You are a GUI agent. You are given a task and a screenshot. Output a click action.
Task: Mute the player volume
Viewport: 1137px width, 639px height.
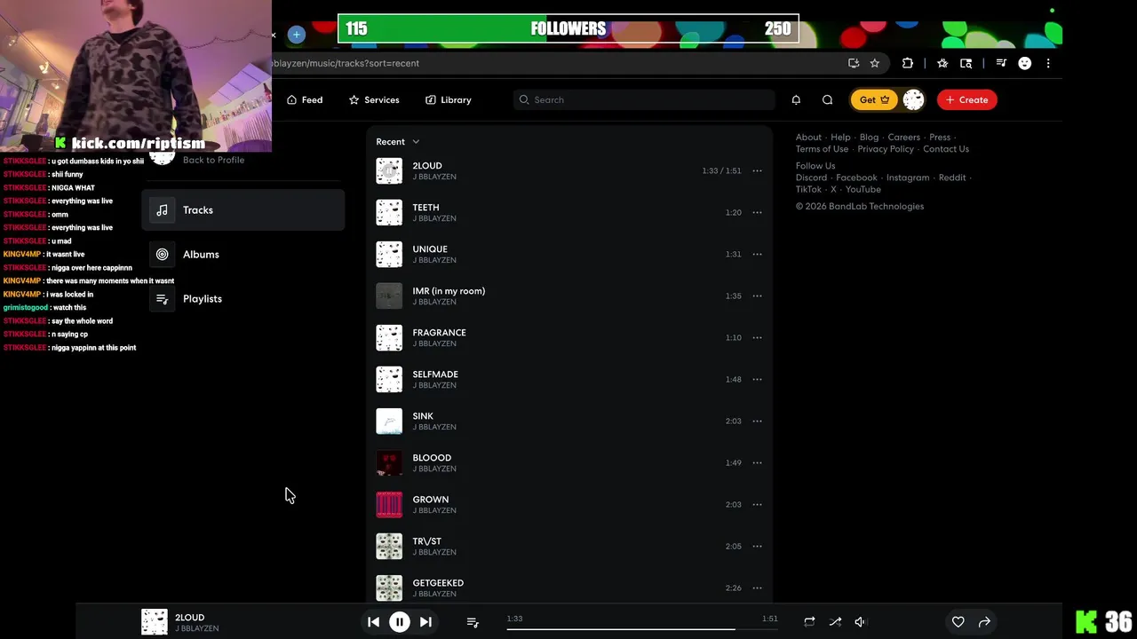[x=860, y=622]
